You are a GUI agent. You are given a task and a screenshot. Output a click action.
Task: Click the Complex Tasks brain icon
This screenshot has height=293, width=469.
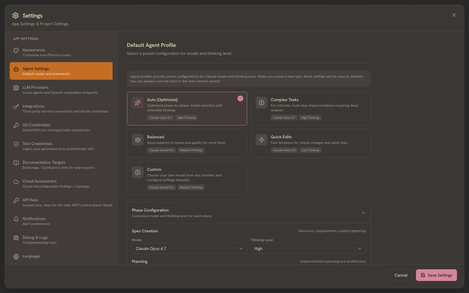261,103
